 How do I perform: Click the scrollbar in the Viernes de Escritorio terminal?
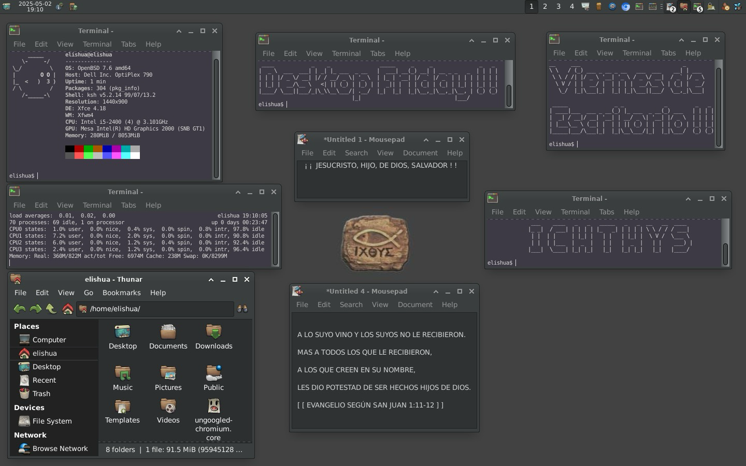tap(719, 105)
